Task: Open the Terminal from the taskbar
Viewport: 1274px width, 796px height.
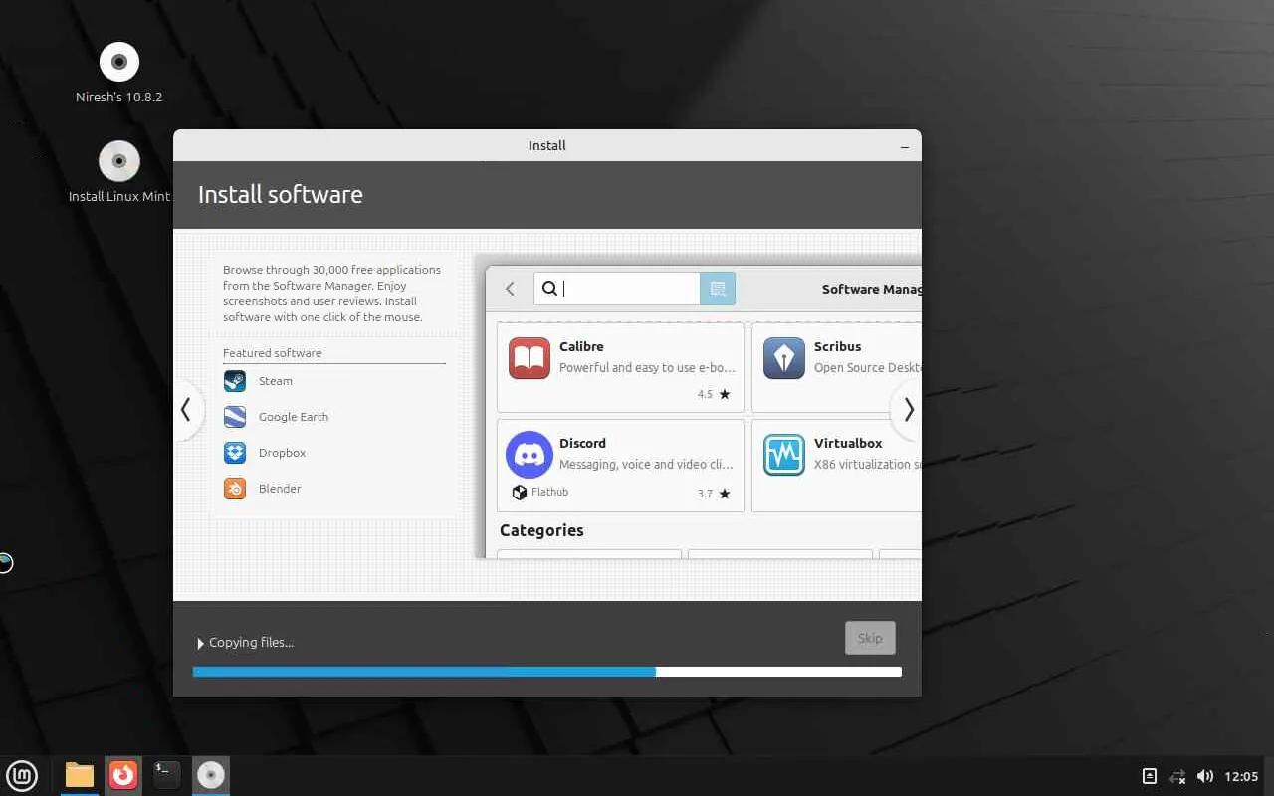Action: pyautogui.click(x=167, y=775)
